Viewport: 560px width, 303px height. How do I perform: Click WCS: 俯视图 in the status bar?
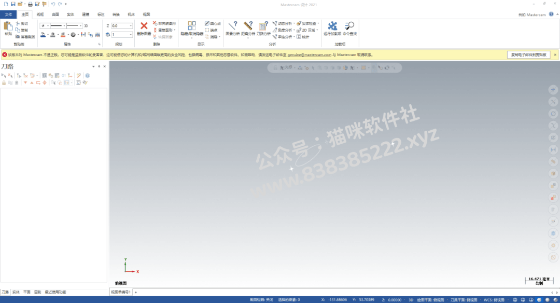coord(494,300)
